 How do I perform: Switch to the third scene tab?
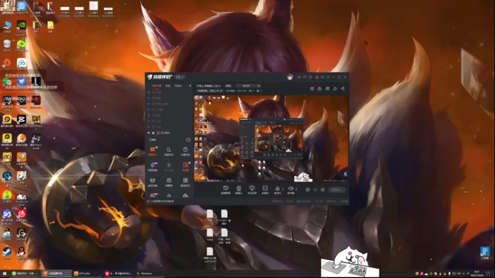tap(178, 86)
